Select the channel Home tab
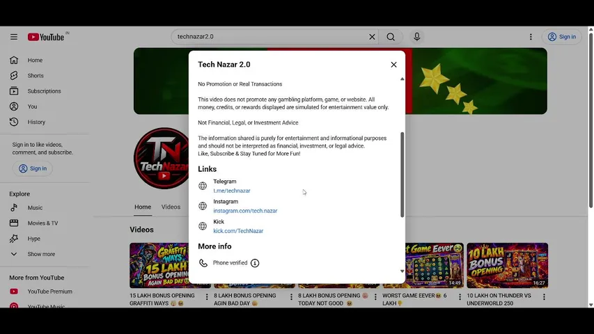The height and width of the screenshot is (334, 594). (143, 207)
